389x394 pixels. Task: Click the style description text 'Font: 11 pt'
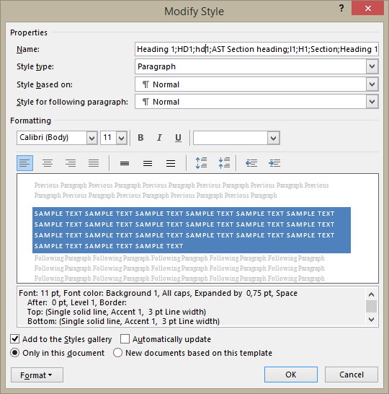[40, 293]
